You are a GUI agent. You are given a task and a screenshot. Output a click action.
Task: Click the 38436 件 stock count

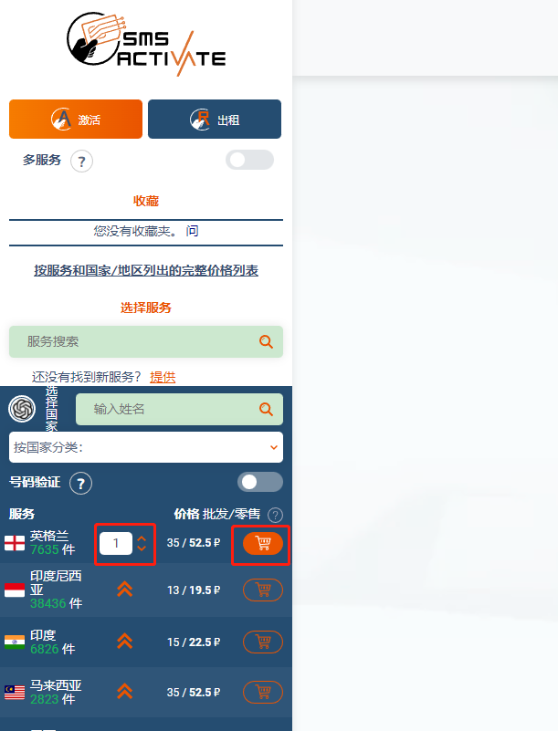click(x=57, y=603)
